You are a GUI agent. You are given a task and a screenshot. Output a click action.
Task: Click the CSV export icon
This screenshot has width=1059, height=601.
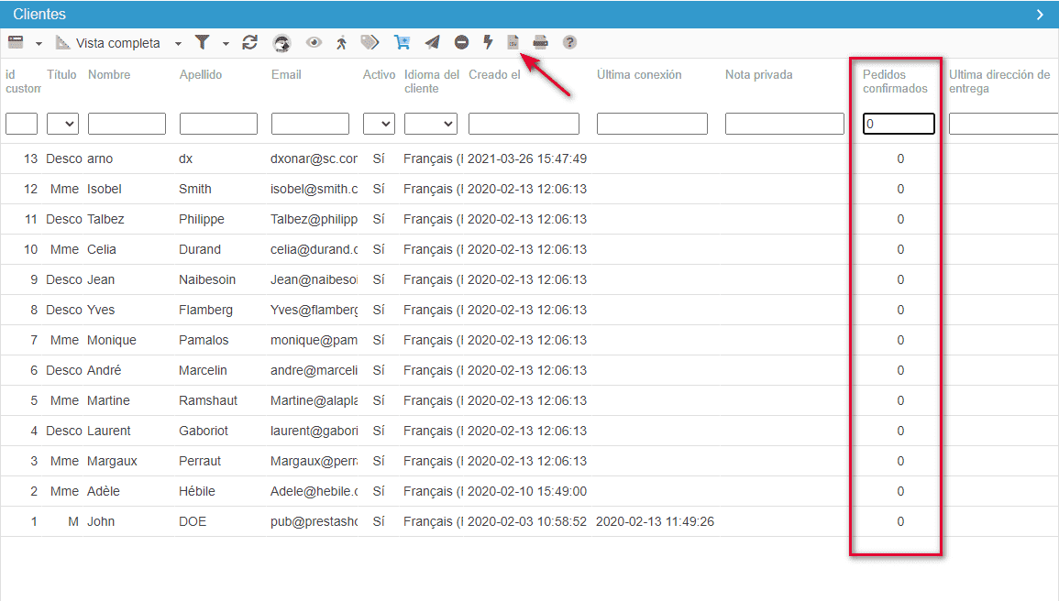[513, 42]
